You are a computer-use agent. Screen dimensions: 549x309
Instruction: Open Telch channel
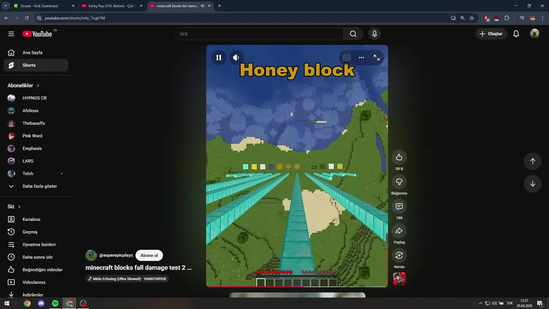pos(36,174)
